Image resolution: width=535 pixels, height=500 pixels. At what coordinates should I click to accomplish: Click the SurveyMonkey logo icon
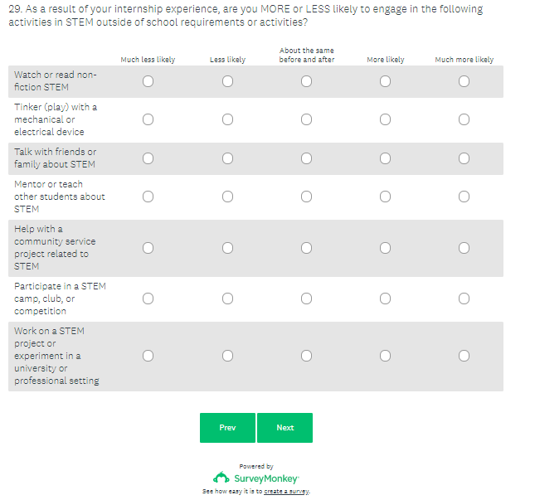coord(221,478)
